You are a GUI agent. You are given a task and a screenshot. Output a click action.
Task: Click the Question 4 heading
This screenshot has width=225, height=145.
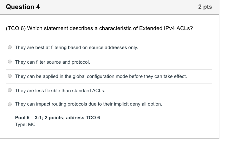pos(23,7)
